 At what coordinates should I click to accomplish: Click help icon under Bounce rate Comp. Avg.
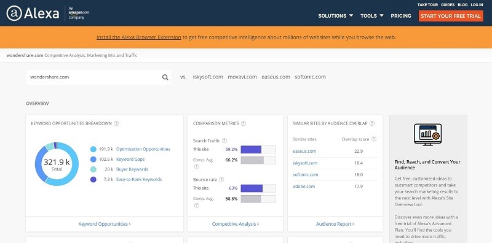(196, 206)
